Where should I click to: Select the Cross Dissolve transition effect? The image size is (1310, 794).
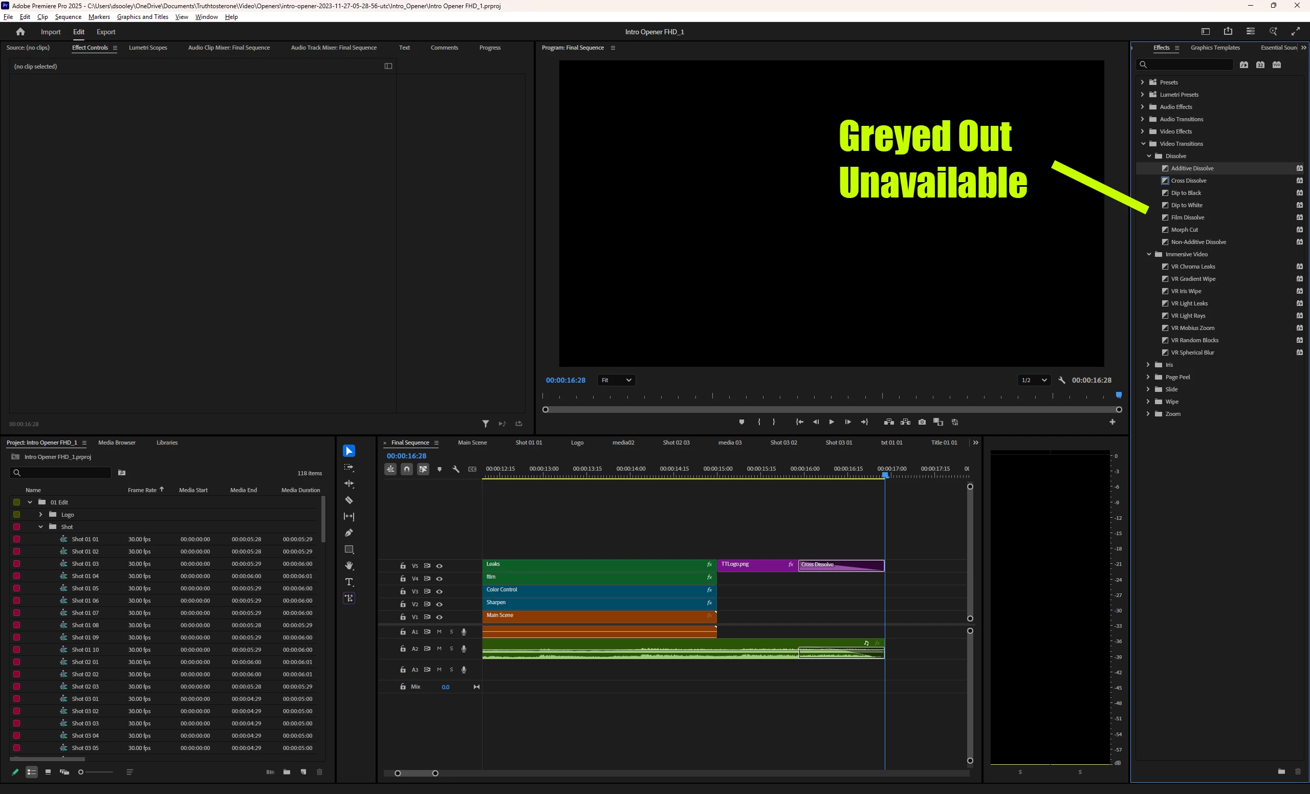(1188, 181)
